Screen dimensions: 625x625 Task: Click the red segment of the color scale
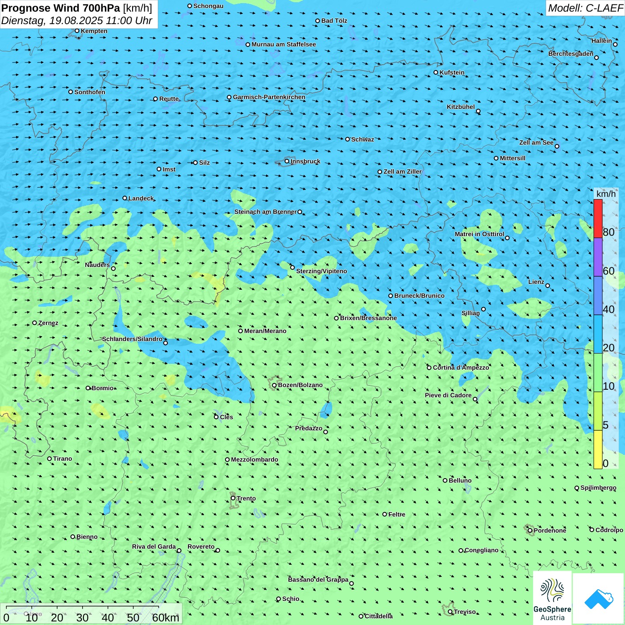[x=598, y=218]
